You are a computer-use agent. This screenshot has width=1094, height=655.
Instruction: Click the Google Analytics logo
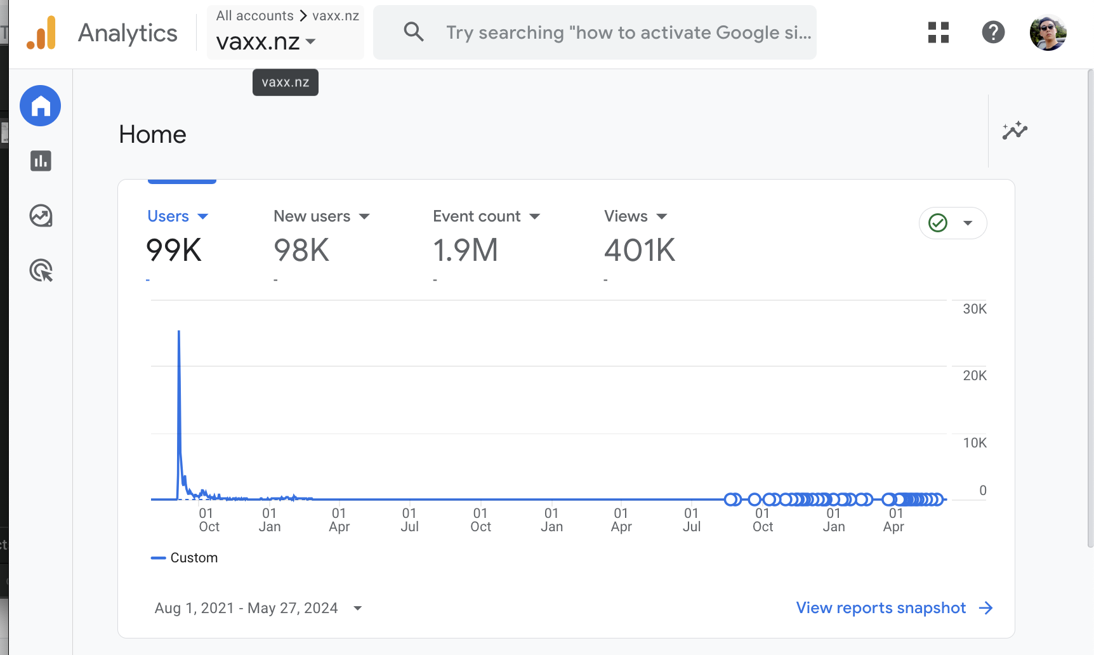(41, 32)
